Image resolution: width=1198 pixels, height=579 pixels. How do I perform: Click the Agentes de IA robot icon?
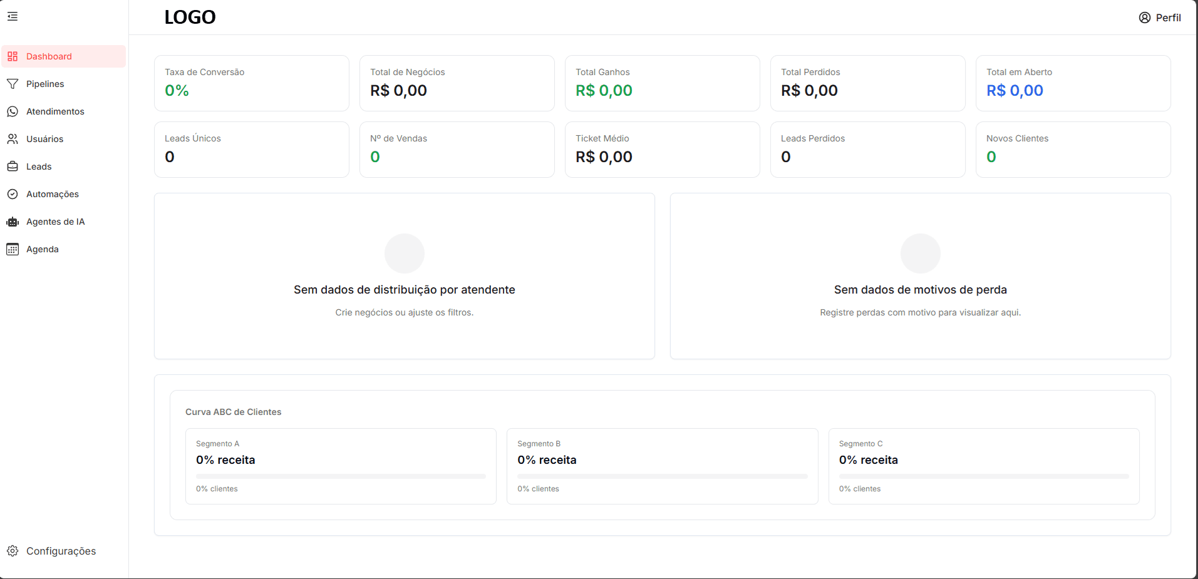13,221
